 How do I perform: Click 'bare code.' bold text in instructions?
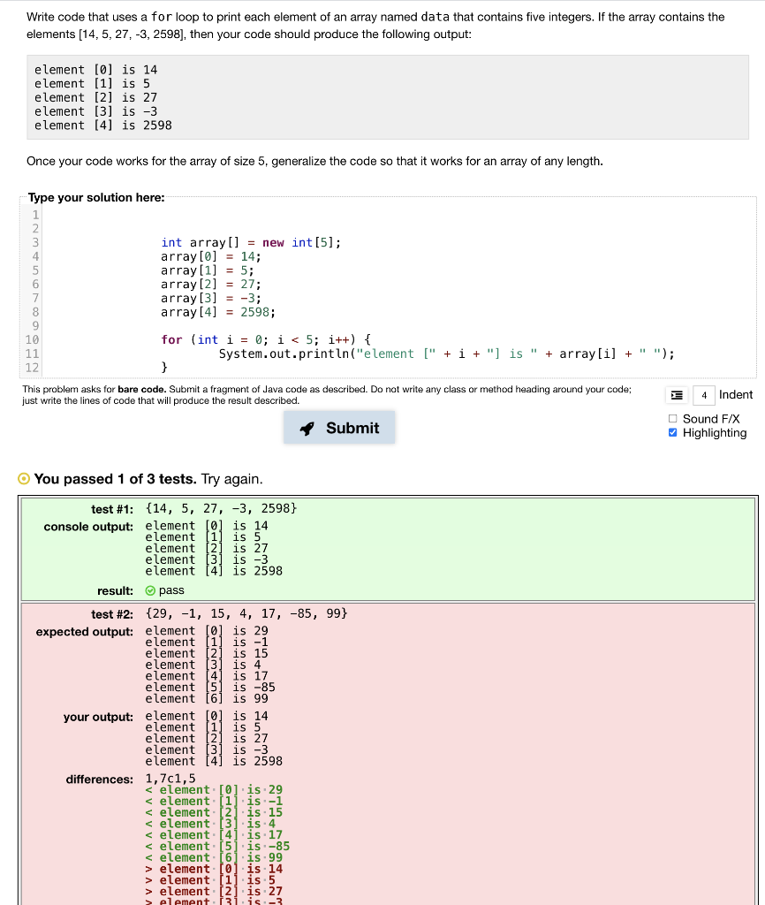142,389
